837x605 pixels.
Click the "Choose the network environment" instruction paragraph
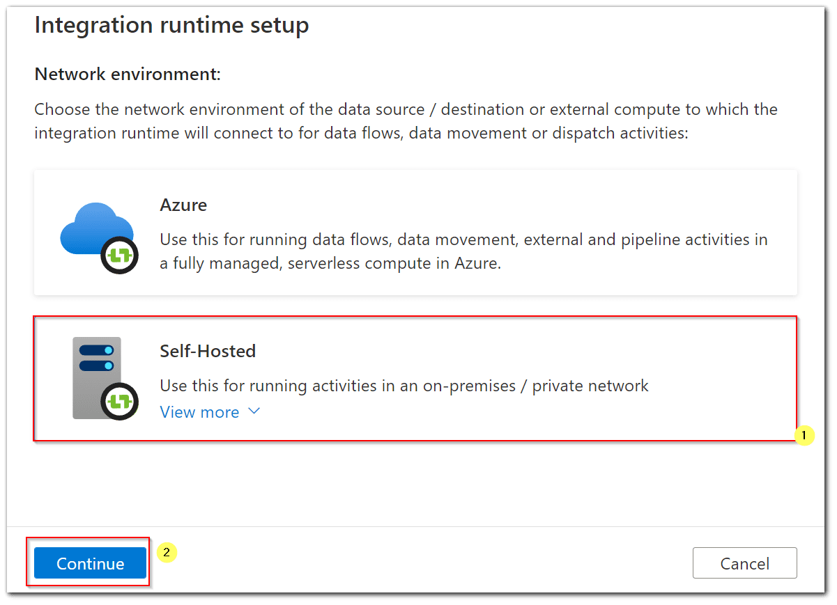[x=406, y=121]
